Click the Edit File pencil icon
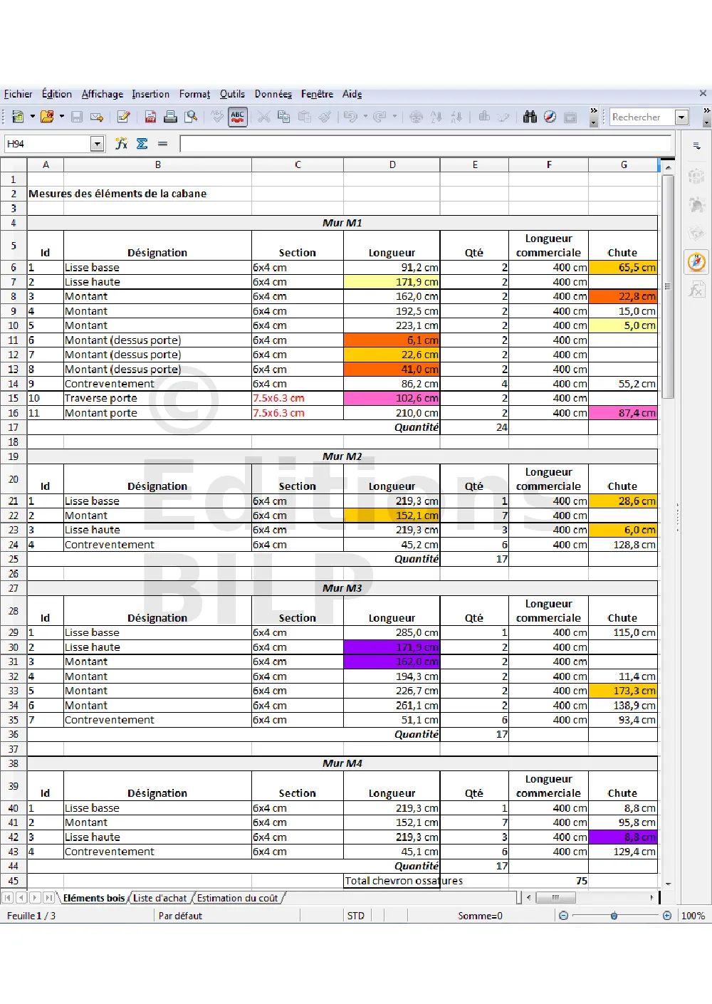 click(x=123, y=117)
